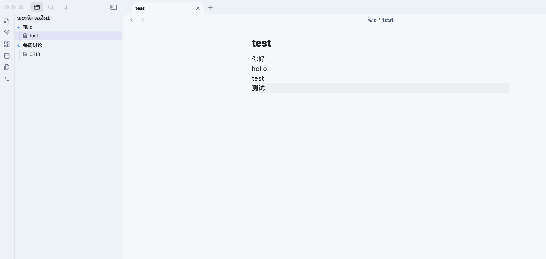Toggle the left sidebar panel
The height and width of the screenshot is (259, 546).
[114, 7]
